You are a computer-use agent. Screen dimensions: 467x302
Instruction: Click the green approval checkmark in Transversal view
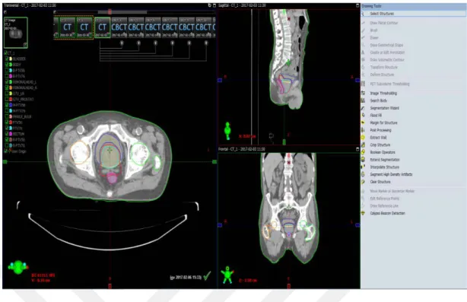(x=207, y=276)
